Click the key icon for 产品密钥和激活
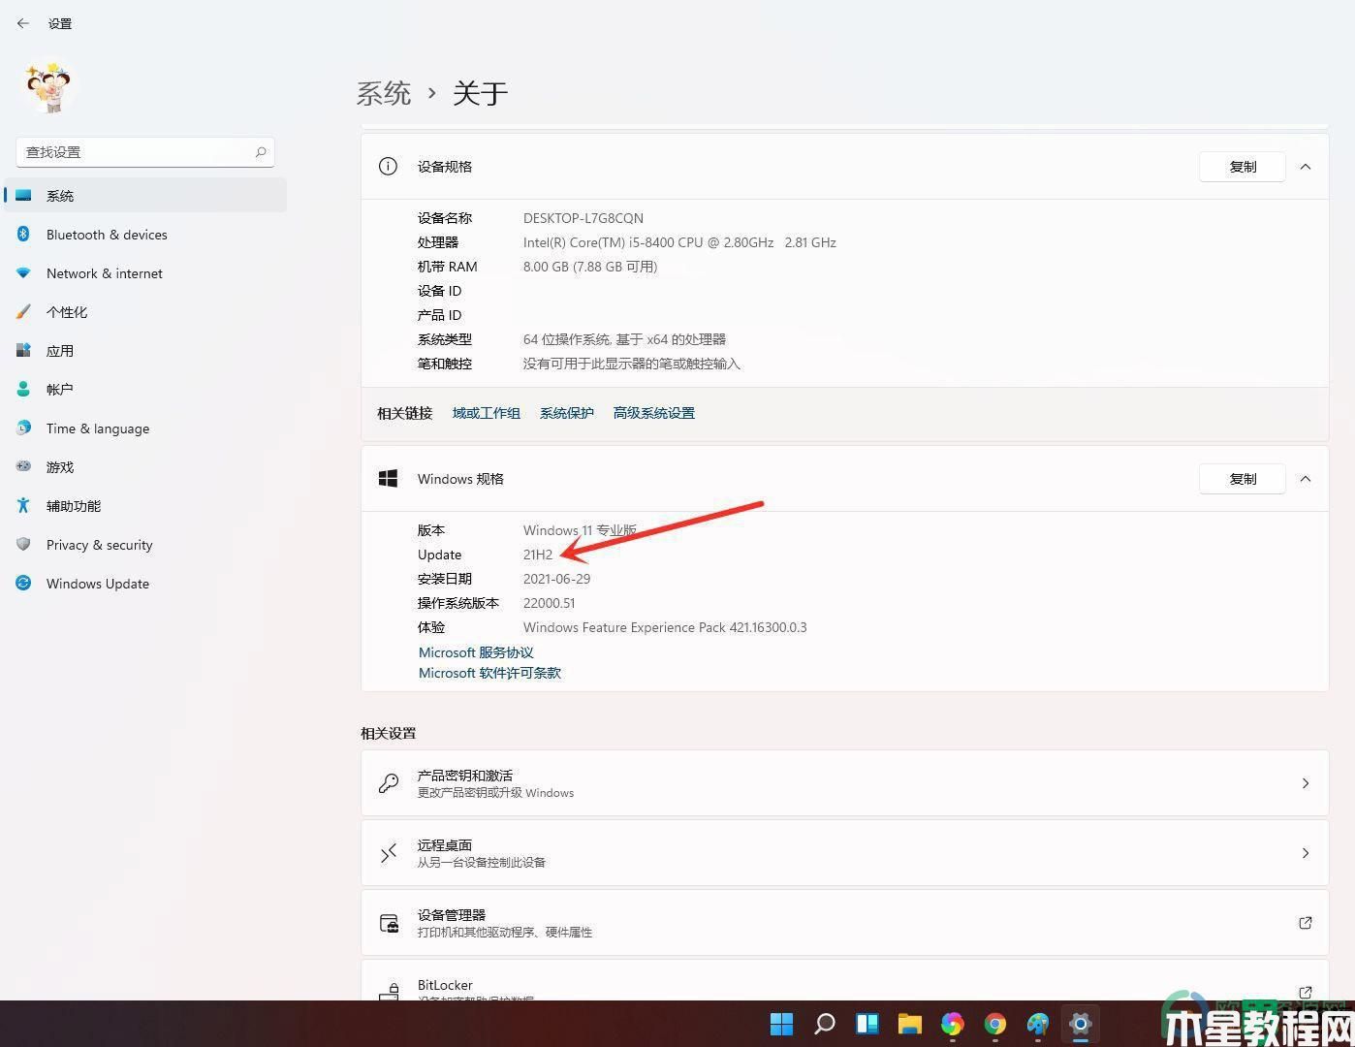The height and width of the screenshot is (1047, 1355). click(389, 783)
